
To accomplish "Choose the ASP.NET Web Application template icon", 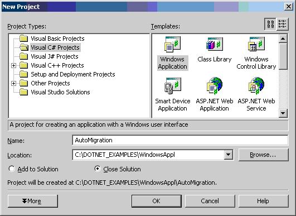I will pyautogui.click(x=215, y=85).
